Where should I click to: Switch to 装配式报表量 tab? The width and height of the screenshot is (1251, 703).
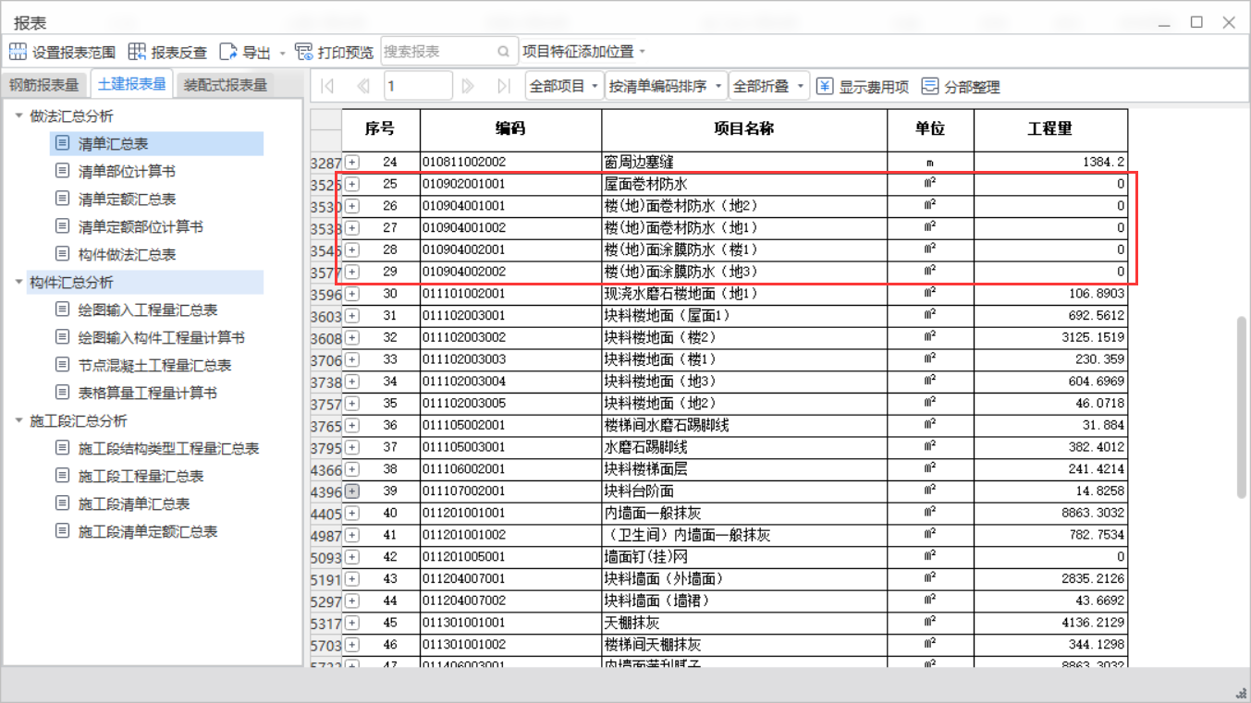[x=226, y=85]
